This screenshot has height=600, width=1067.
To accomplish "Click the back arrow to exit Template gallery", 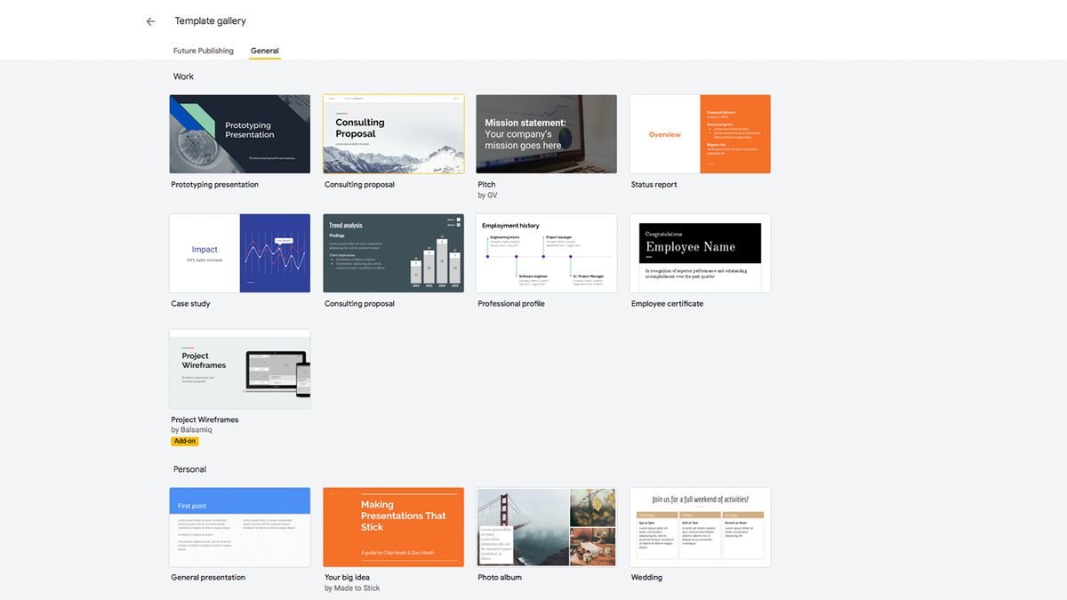I will (x=149, y=20).
